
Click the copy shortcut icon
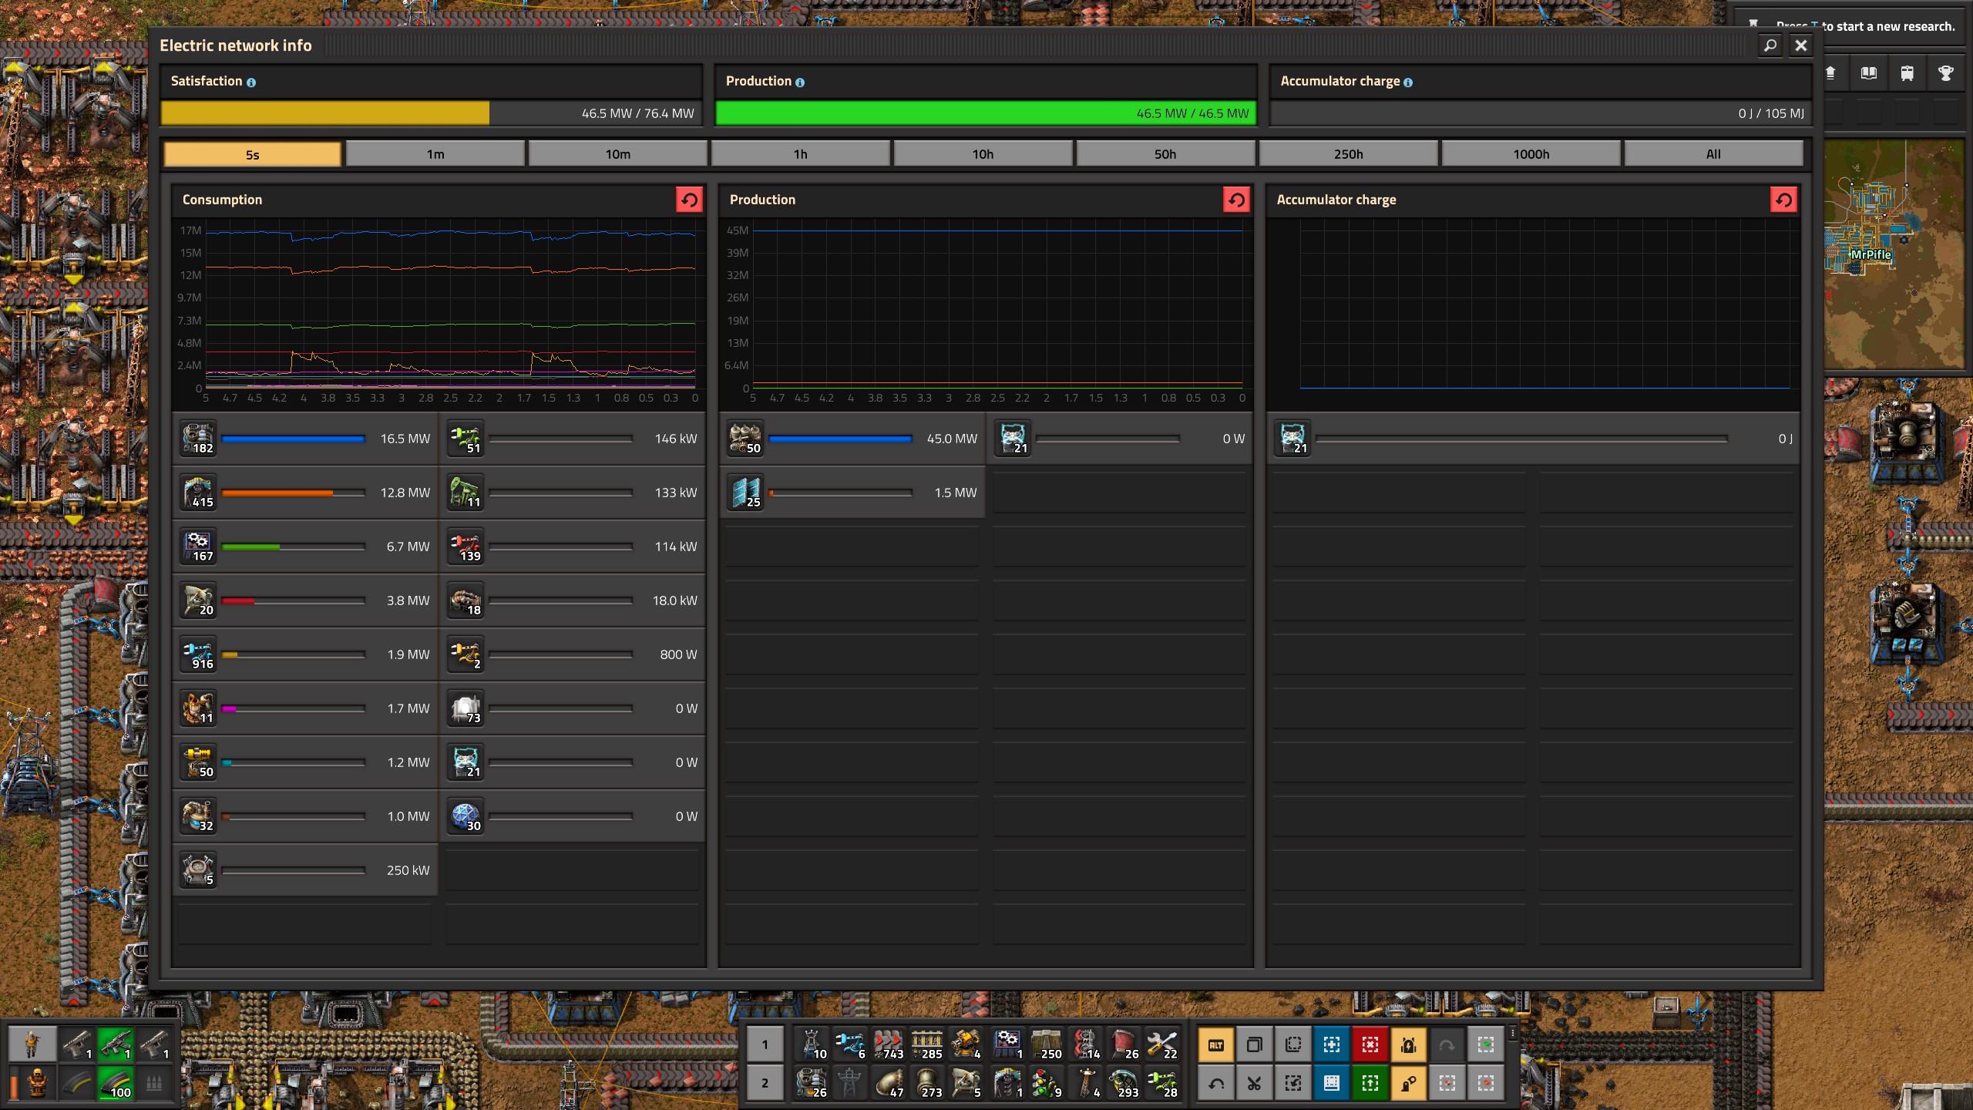(1254, 1045)
